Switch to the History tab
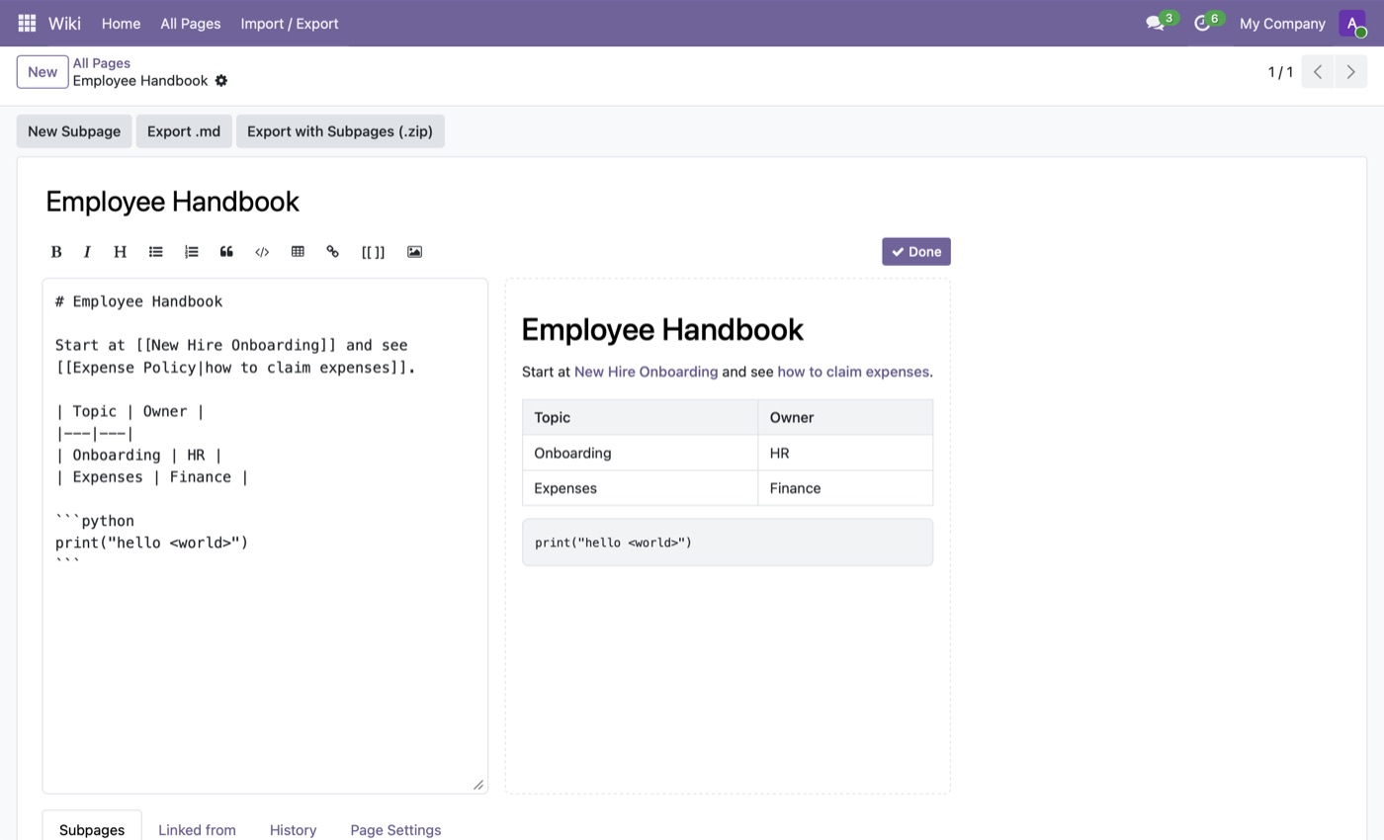 coord(293,830)
